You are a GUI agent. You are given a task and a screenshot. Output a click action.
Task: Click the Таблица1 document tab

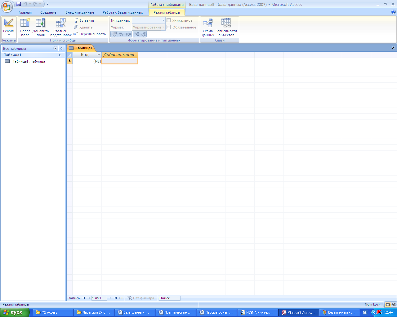coord(81,48)
